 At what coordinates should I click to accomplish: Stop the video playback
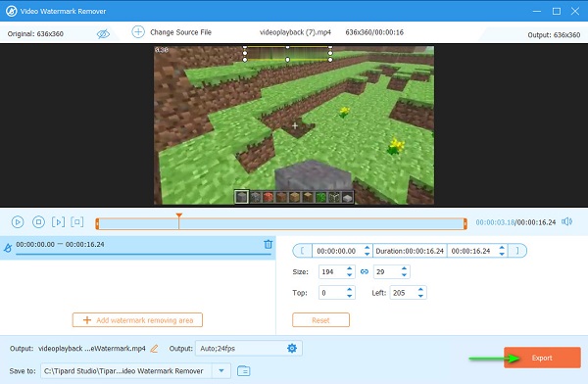pyautogui.click(x=38, y=222)
